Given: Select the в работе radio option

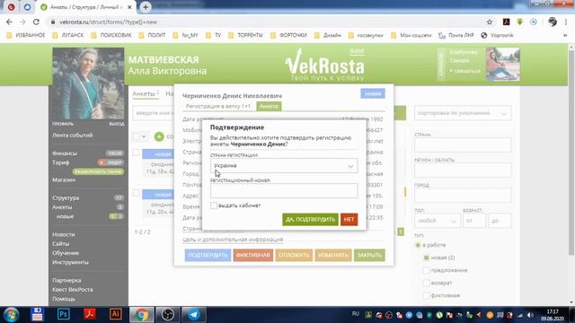Looking at the screenshot, I should point(418,245).
